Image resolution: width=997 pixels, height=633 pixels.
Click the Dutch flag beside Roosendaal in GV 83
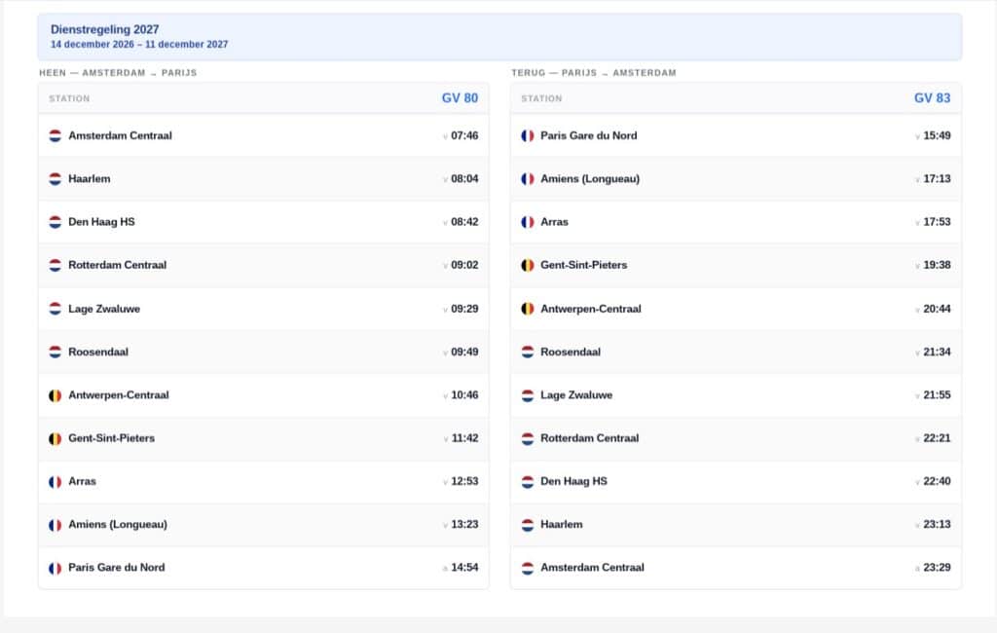click(527, 352)
